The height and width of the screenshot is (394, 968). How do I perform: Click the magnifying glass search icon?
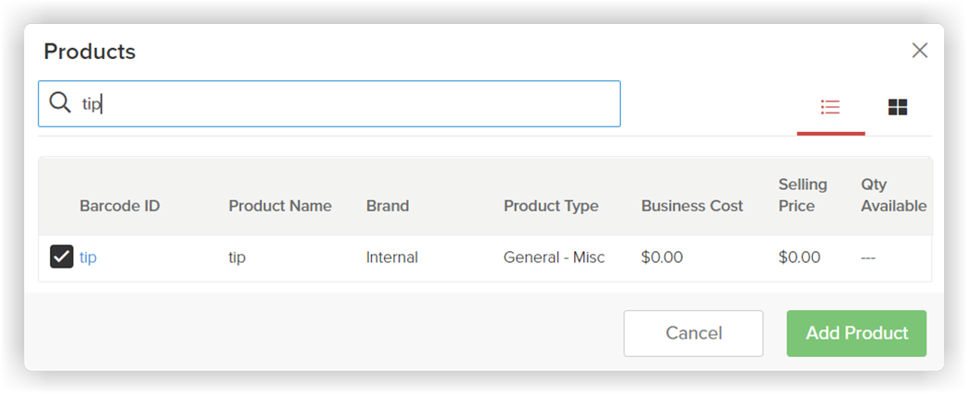(x=60, y=103)
